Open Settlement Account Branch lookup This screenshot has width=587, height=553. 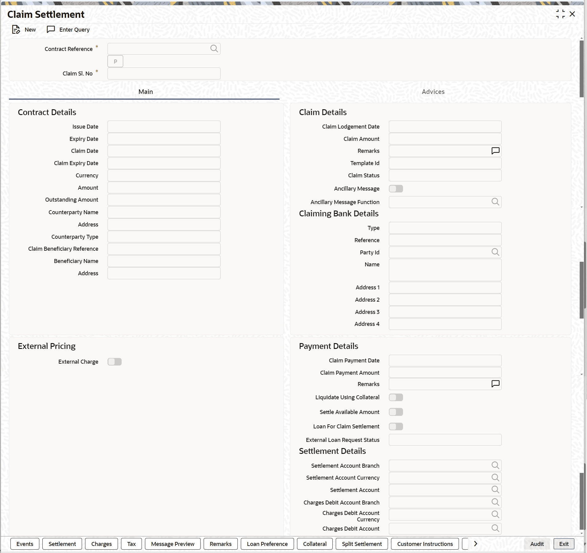495,465
